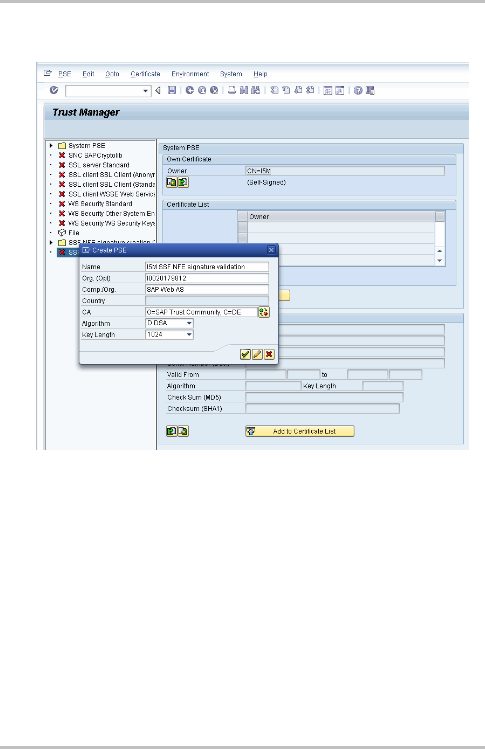485x749 pixels.
Task: Expand the SSF NFE signature creation folder
Action: 51,242
